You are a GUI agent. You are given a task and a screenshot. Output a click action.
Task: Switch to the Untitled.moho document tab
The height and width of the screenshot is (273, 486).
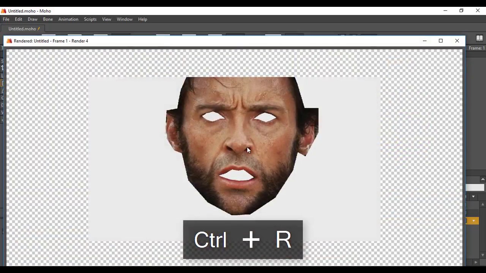pos(23,29)
